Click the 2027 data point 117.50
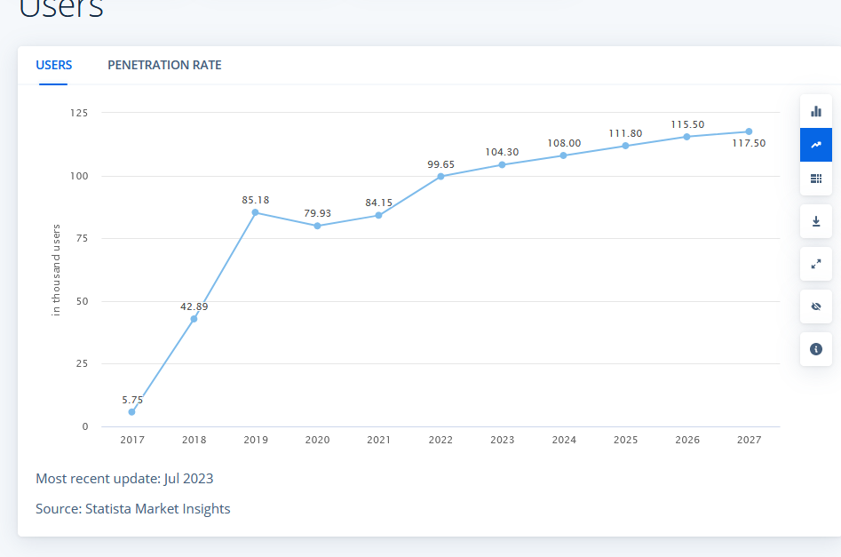 [749, 131]
